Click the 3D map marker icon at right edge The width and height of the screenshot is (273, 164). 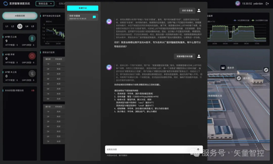coord(266,70)
